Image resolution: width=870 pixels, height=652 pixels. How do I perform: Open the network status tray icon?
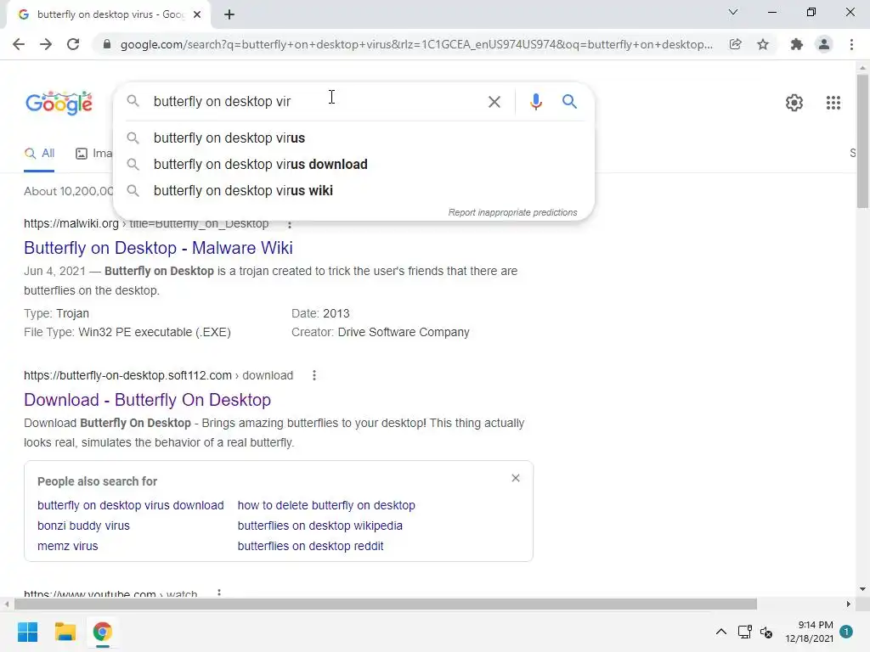744,632
